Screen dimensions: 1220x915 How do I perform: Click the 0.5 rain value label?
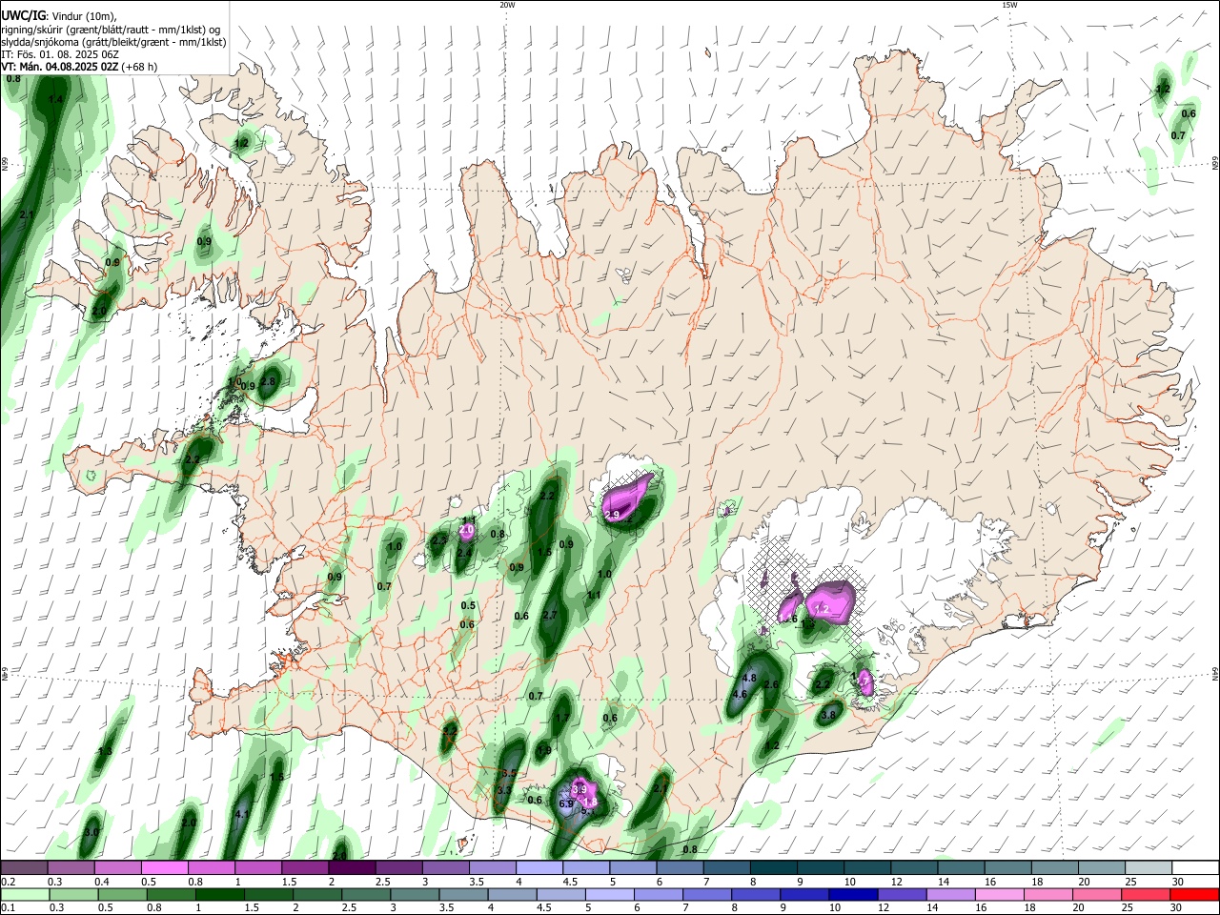click(468, 605)
